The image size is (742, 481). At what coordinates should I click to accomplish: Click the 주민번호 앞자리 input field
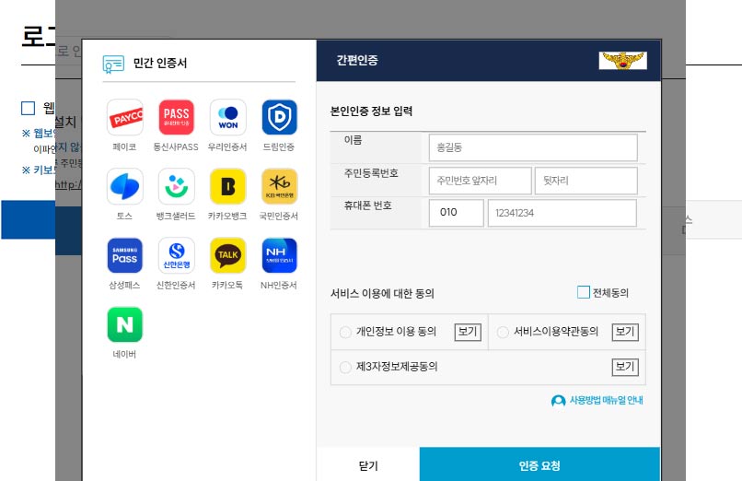(x=480, y=181)
